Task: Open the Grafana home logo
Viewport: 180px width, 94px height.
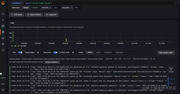Action: [x=3, y=3]
